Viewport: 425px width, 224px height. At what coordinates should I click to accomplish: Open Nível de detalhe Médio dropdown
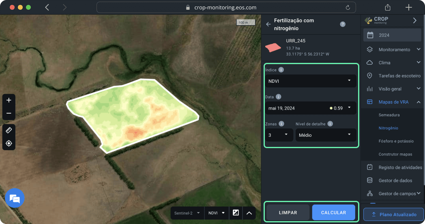326,135
